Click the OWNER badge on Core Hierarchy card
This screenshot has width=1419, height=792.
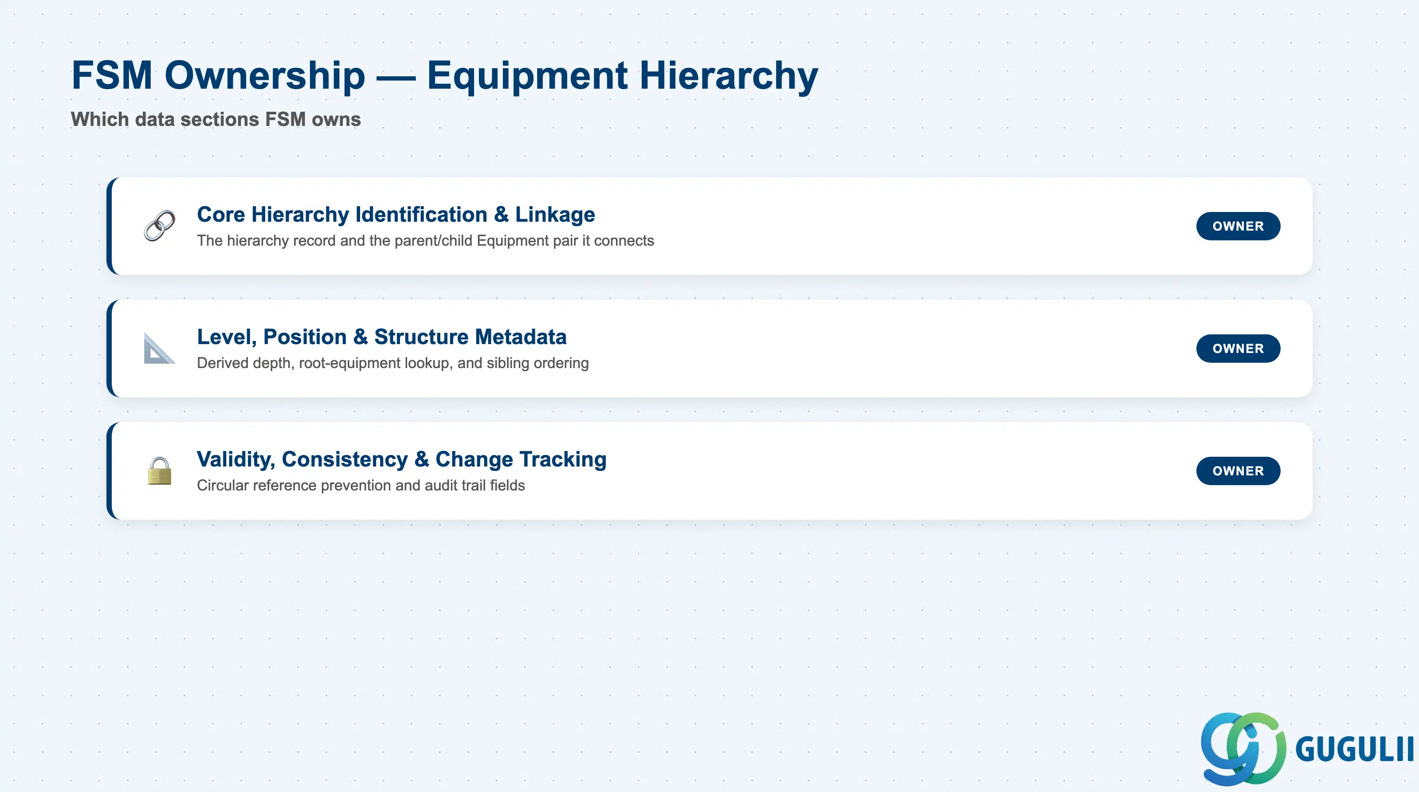tap(1238, 226)
